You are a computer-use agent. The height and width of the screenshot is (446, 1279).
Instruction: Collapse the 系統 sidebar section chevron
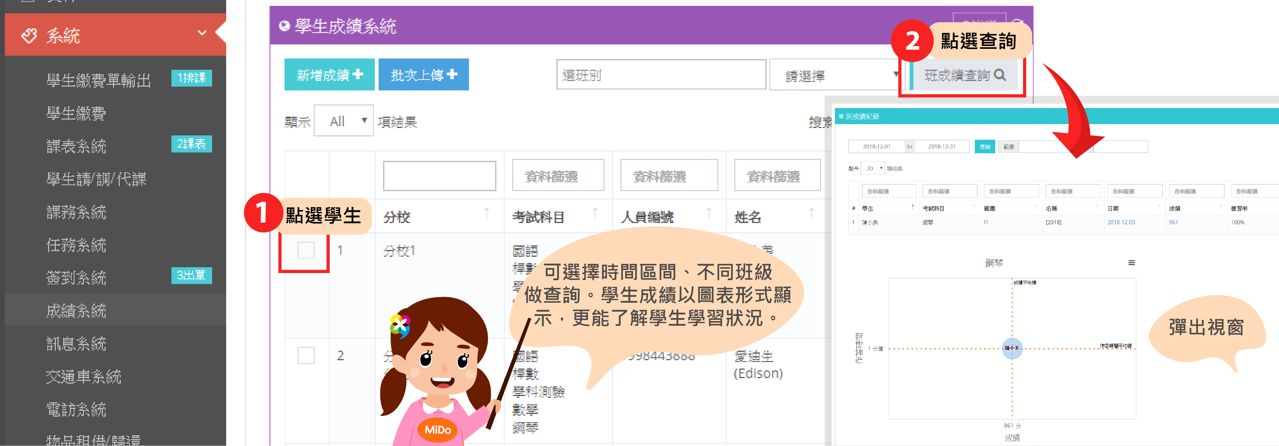click(x=202, y=33)
